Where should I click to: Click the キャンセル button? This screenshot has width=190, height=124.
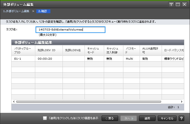[x=167, y=118]
